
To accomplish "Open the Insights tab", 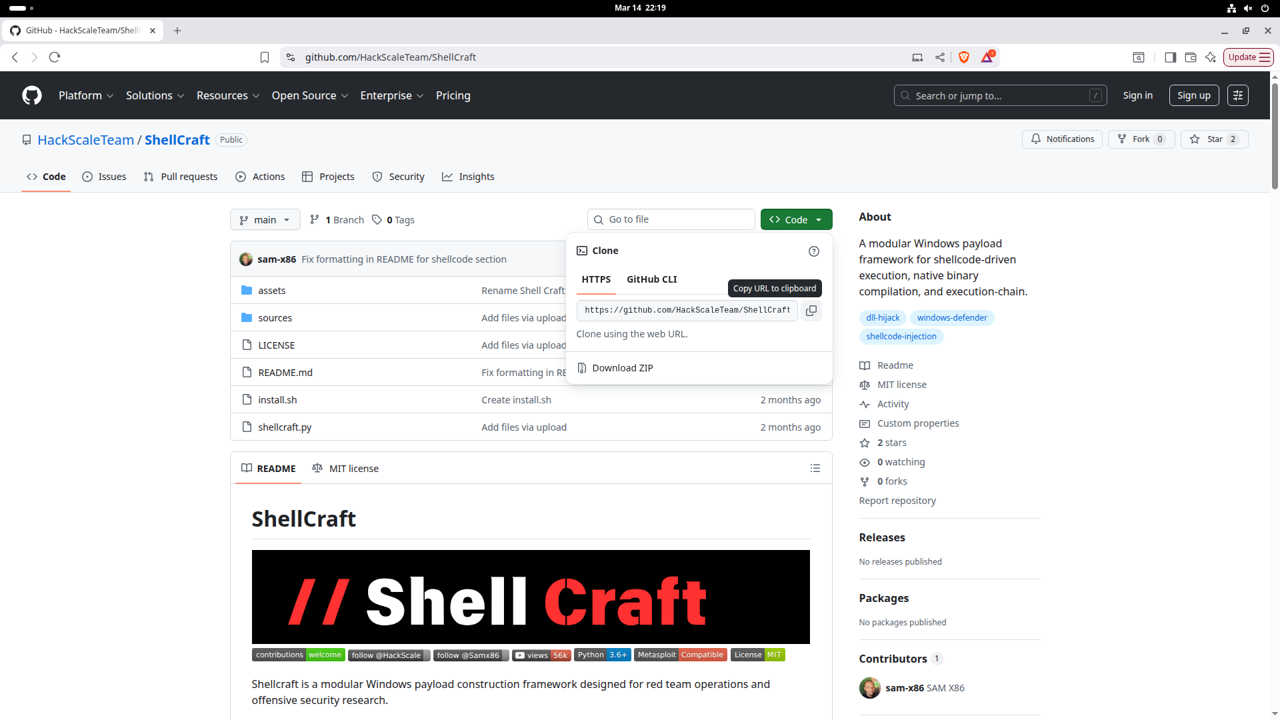I will (468, 177).
